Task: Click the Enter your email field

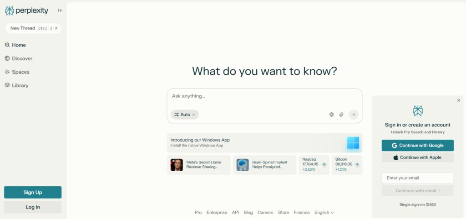Action: [418, 178]
